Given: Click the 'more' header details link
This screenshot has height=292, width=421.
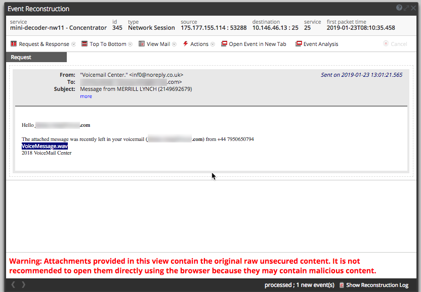Looking at the screenshot, I should [86, 96].
